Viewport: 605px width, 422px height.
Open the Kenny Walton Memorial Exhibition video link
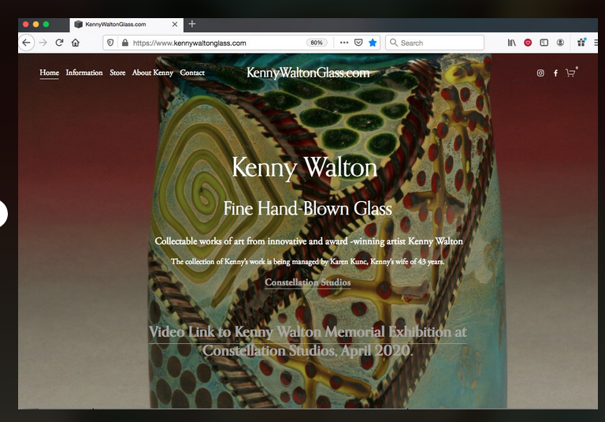point(307,341)
